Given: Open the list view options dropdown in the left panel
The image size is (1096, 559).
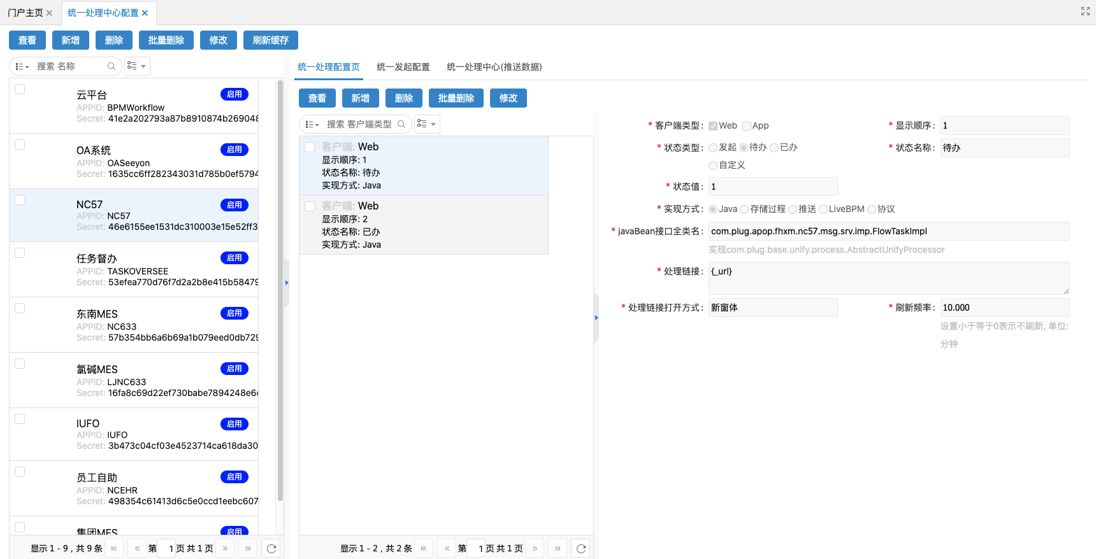Looking at the screenshot, I should point(137,66).
